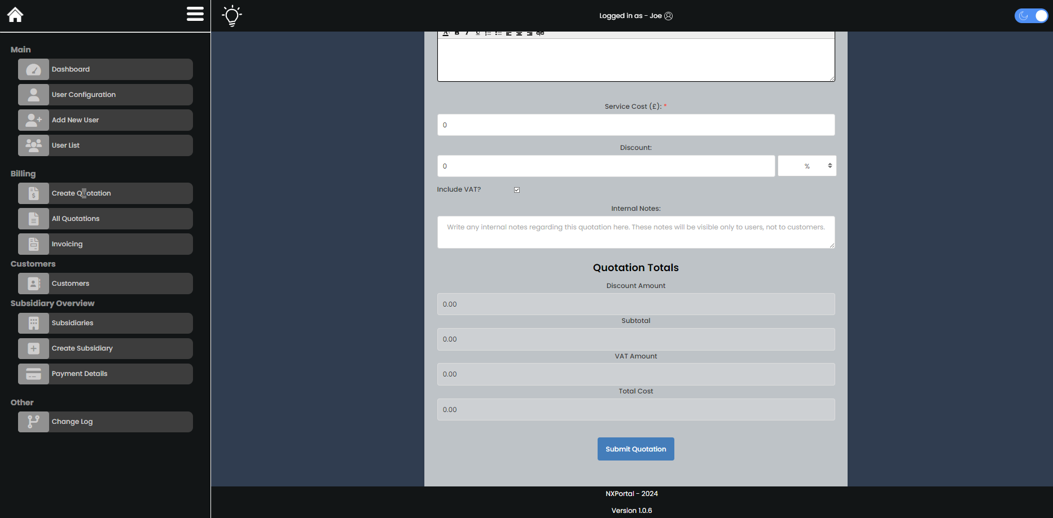The width and height of the screenshot is (1053, 518).
Task: View the Change Log
Action: click(x=106, y=422)
